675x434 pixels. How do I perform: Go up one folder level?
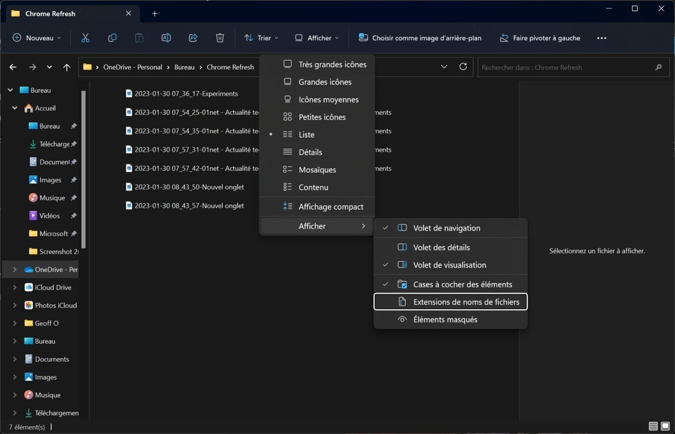click(x=67, y=67)
